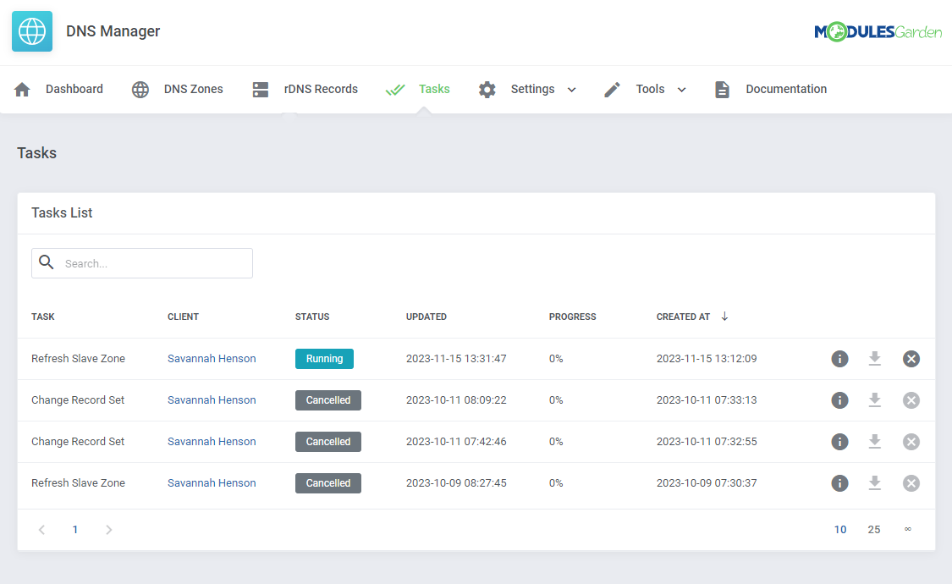The height and width of the screenshot is (584, 952).
Task: Open the Documentation menu item
Action: tap(786, 89)
